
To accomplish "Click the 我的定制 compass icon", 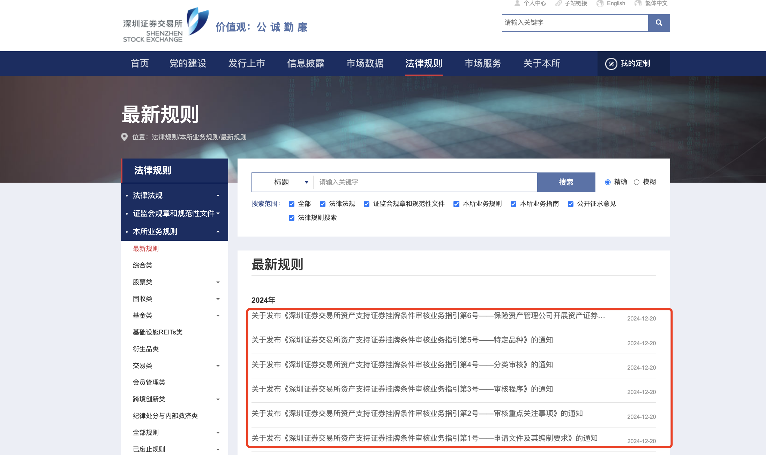I will point(611,64).
